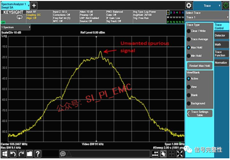230x160 pixels.
Task: Click the Sweep 2.00 s readout
Action: tap(169, 148)
